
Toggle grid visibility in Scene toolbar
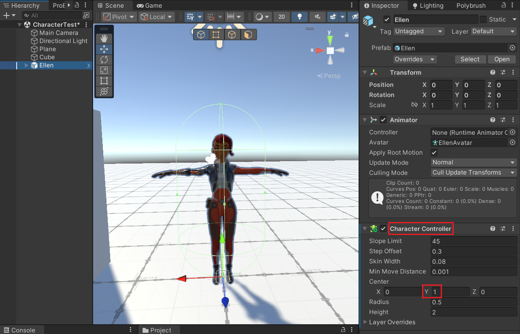pyautogui.click(x=190, y=17)
